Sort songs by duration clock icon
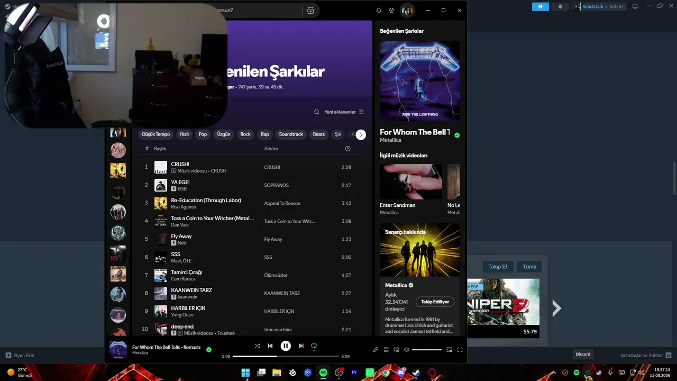 coord(347,149)
